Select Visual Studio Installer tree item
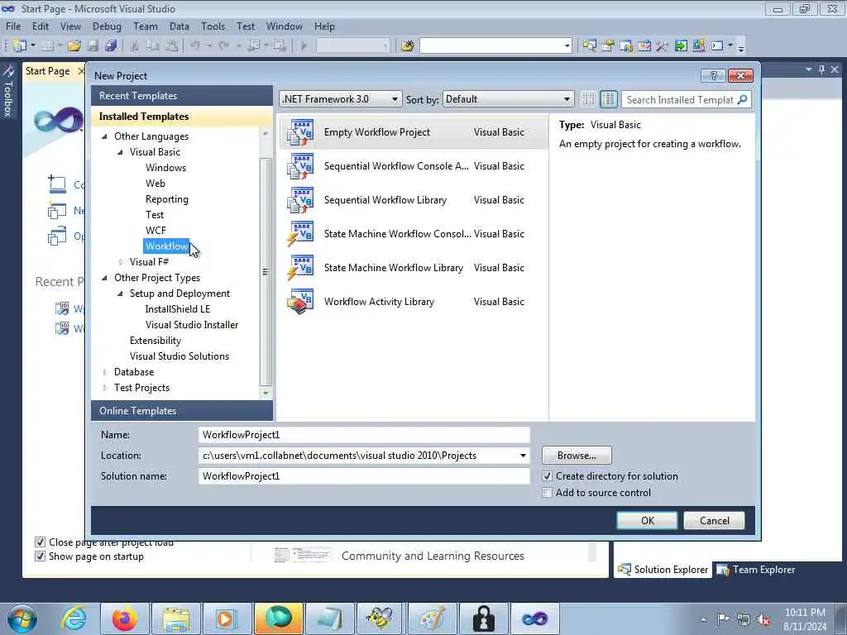 192,325
